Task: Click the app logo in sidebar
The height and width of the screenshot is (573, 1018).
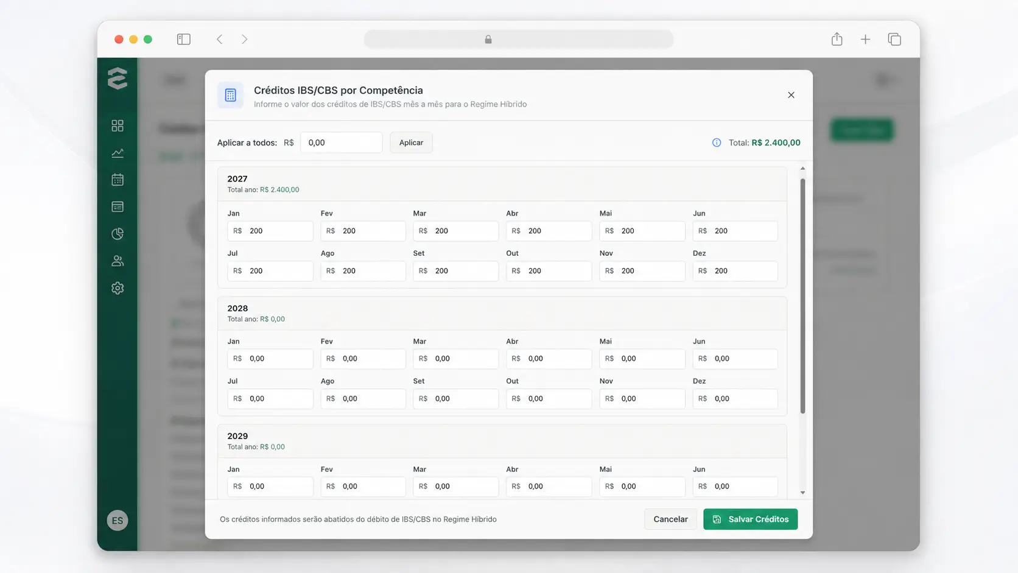Action: pyautogui.click(x=118, y=79)
